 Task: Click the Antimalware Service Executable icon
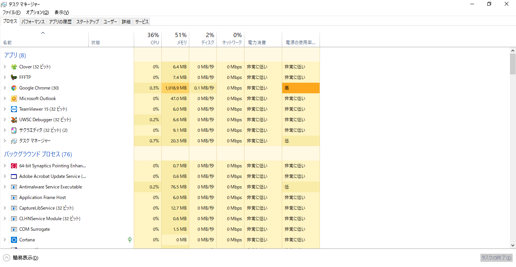(x=14, y=187)
